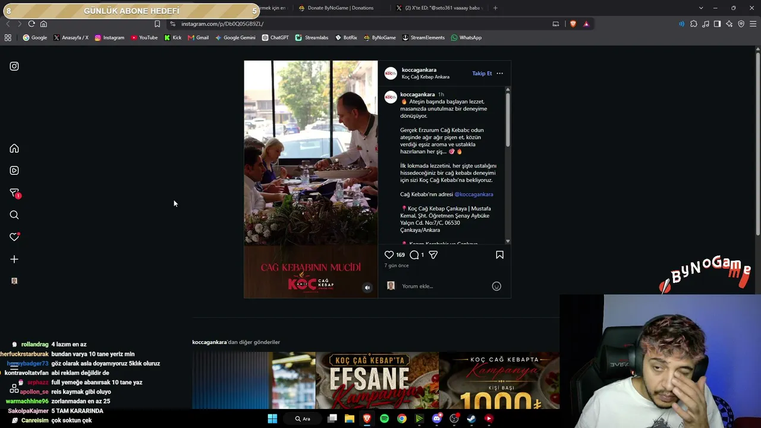The width and height of the screenshot is (761, 428).
Task: Open comments on the post
Action: coord(414,255)
